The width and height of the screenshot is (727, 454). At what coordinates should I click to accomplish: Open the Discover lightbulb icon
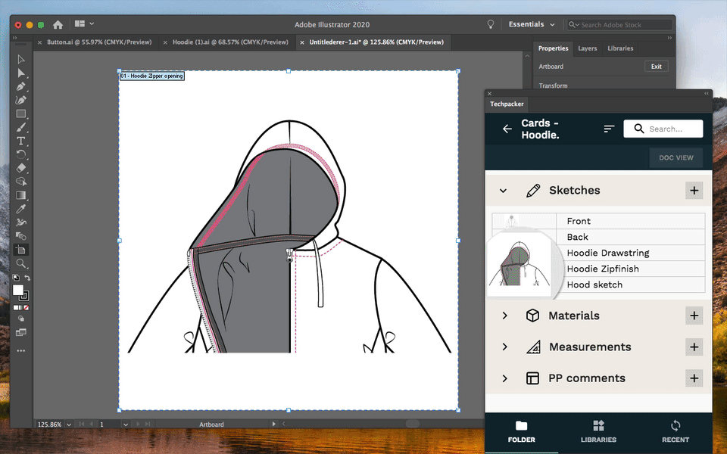491,24
